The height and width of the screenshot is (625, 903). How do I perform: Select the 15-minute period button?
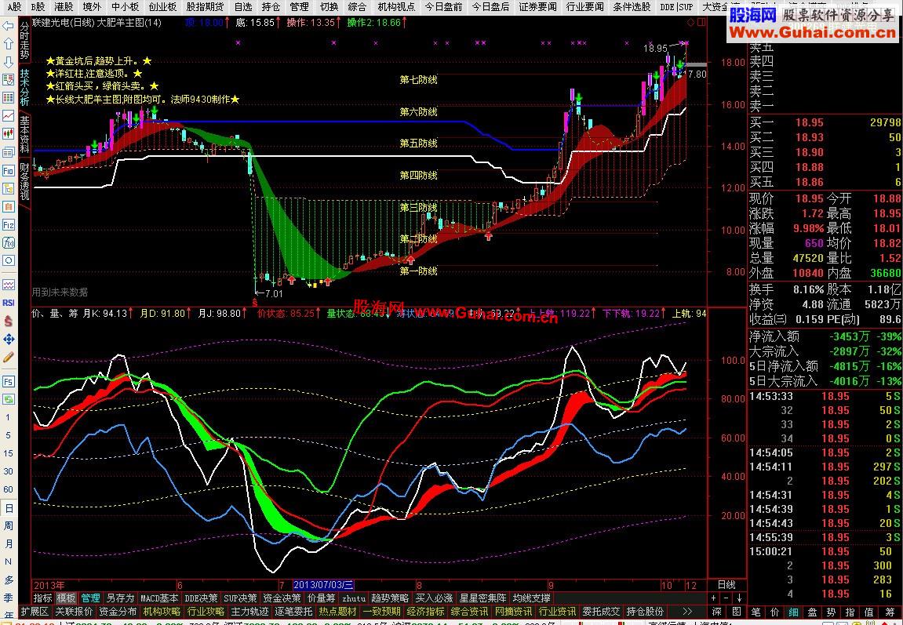pos(8,453)
